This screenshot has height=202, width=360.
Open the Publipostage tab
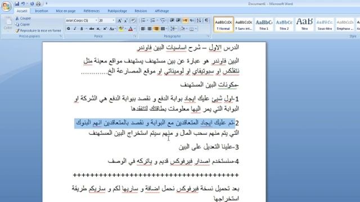point(118,11)
